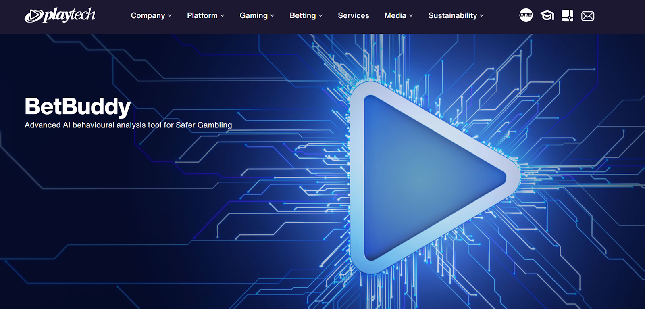645x309 pixels.
Task: Expand the chevron next to Platform
Action: pyautogui.click(x=222, y=16)
